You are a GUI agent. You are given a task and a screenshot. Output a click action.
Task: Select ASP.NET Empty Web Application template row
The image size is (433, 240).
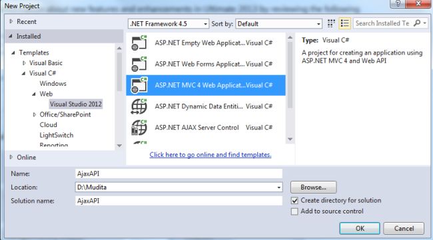[206, 43]
